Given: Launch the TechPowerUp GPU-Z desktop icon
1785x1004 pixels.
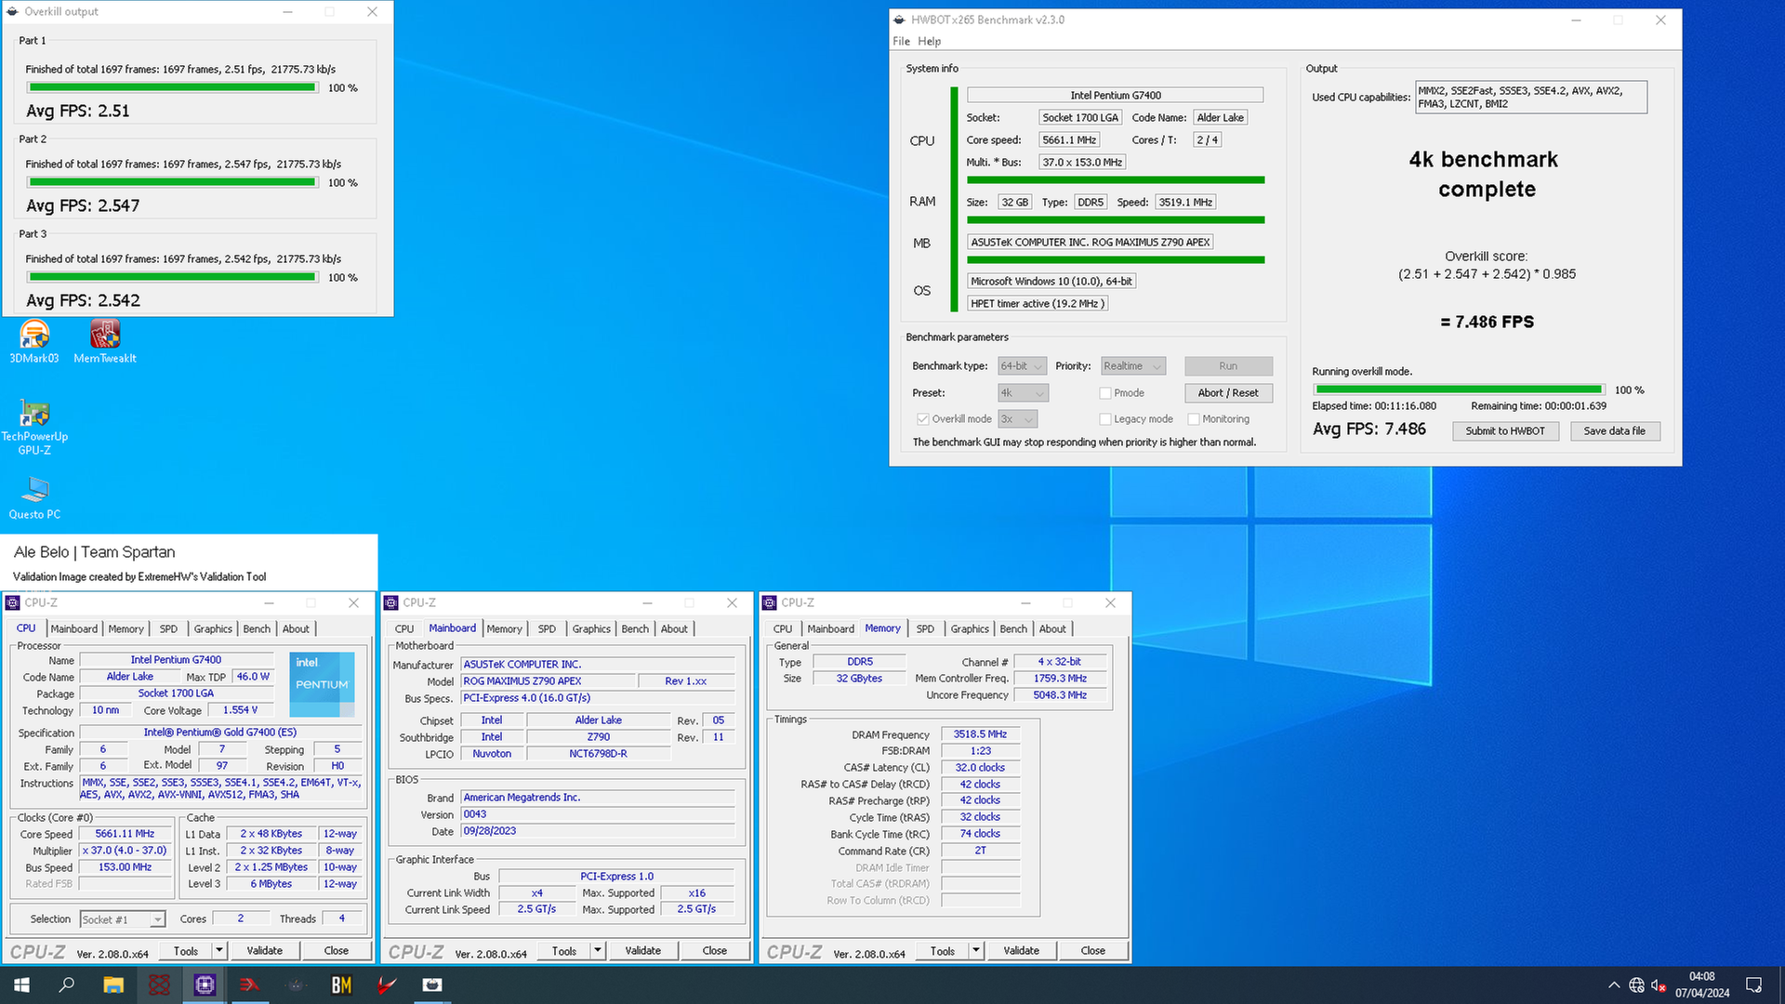Looking at the screenshot, I should coord(34,428).
